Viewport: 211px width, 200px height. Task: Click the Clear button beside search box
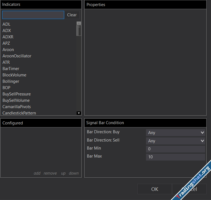click(x=72, y=15)
